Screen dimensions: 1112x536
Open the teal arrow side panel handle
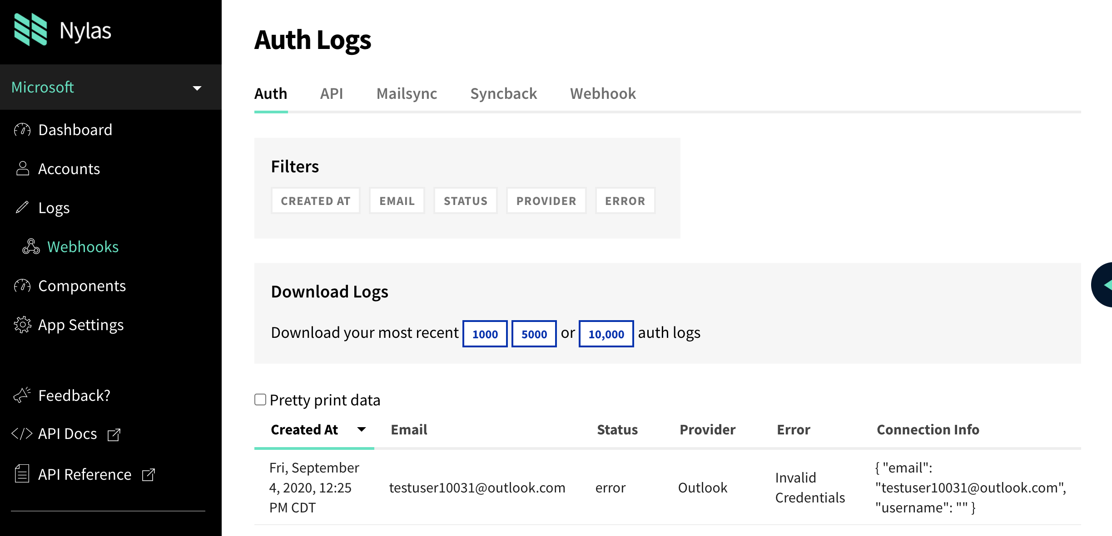click(x=1104, y=285)
